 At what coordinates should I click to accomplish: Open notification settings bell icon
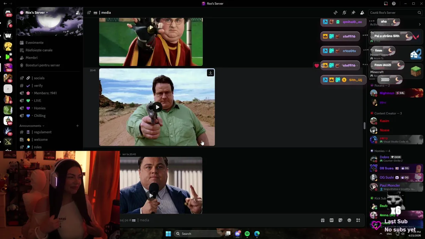coord(344,13)
